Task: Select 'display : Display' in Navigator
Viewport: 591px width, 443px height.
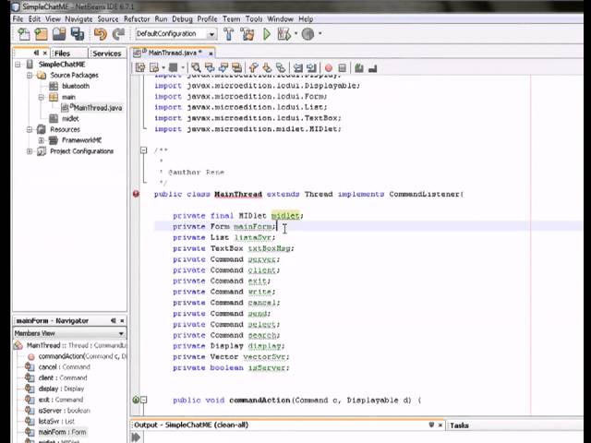Action: point(61,389)
